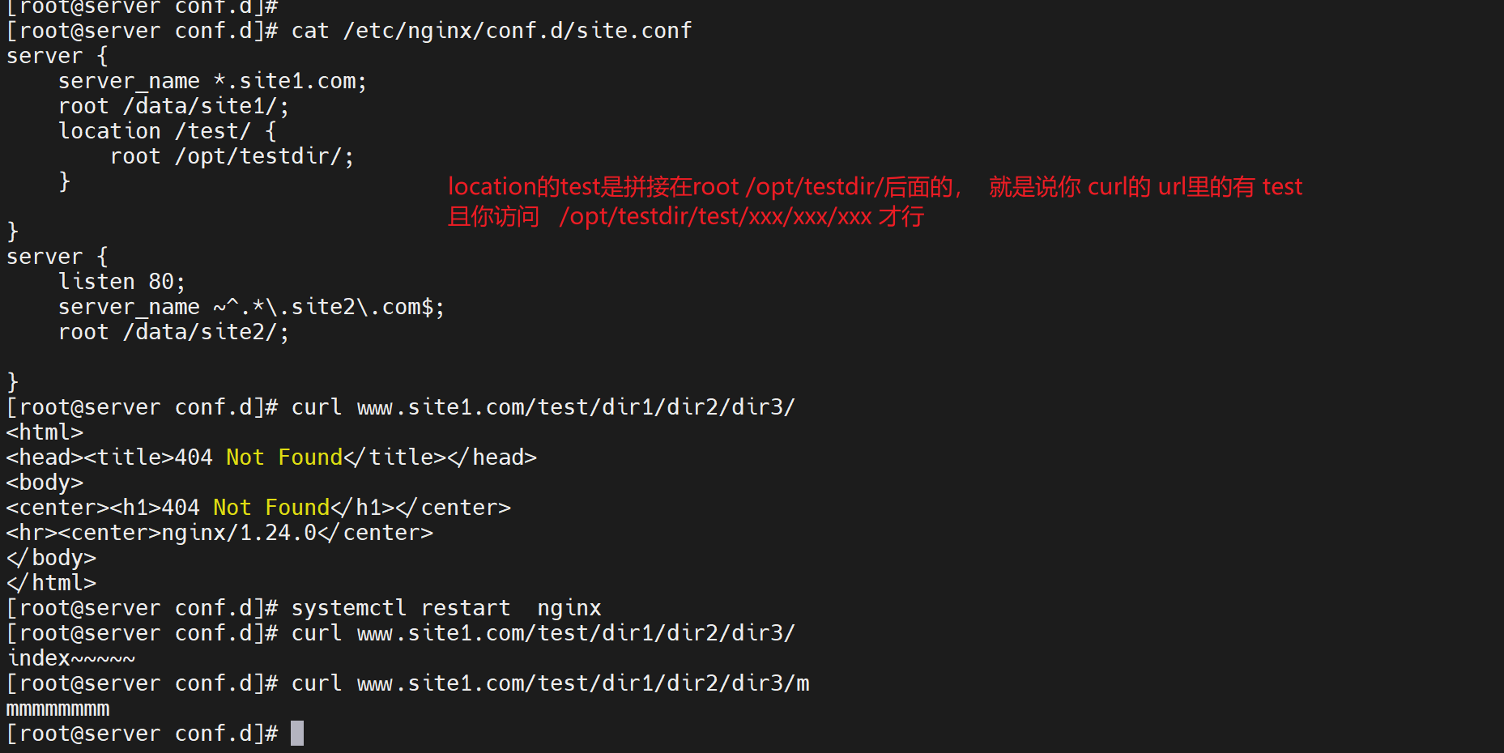Viewport: 1504px width, 753px height.
Task: Click the terminal cursor block at the prompt
Action: [x=297, y=734]
